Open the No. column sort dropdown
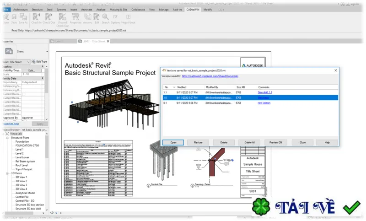Image resolution: width=366 pixels, height=221 pixels. [x=174, y=87]
